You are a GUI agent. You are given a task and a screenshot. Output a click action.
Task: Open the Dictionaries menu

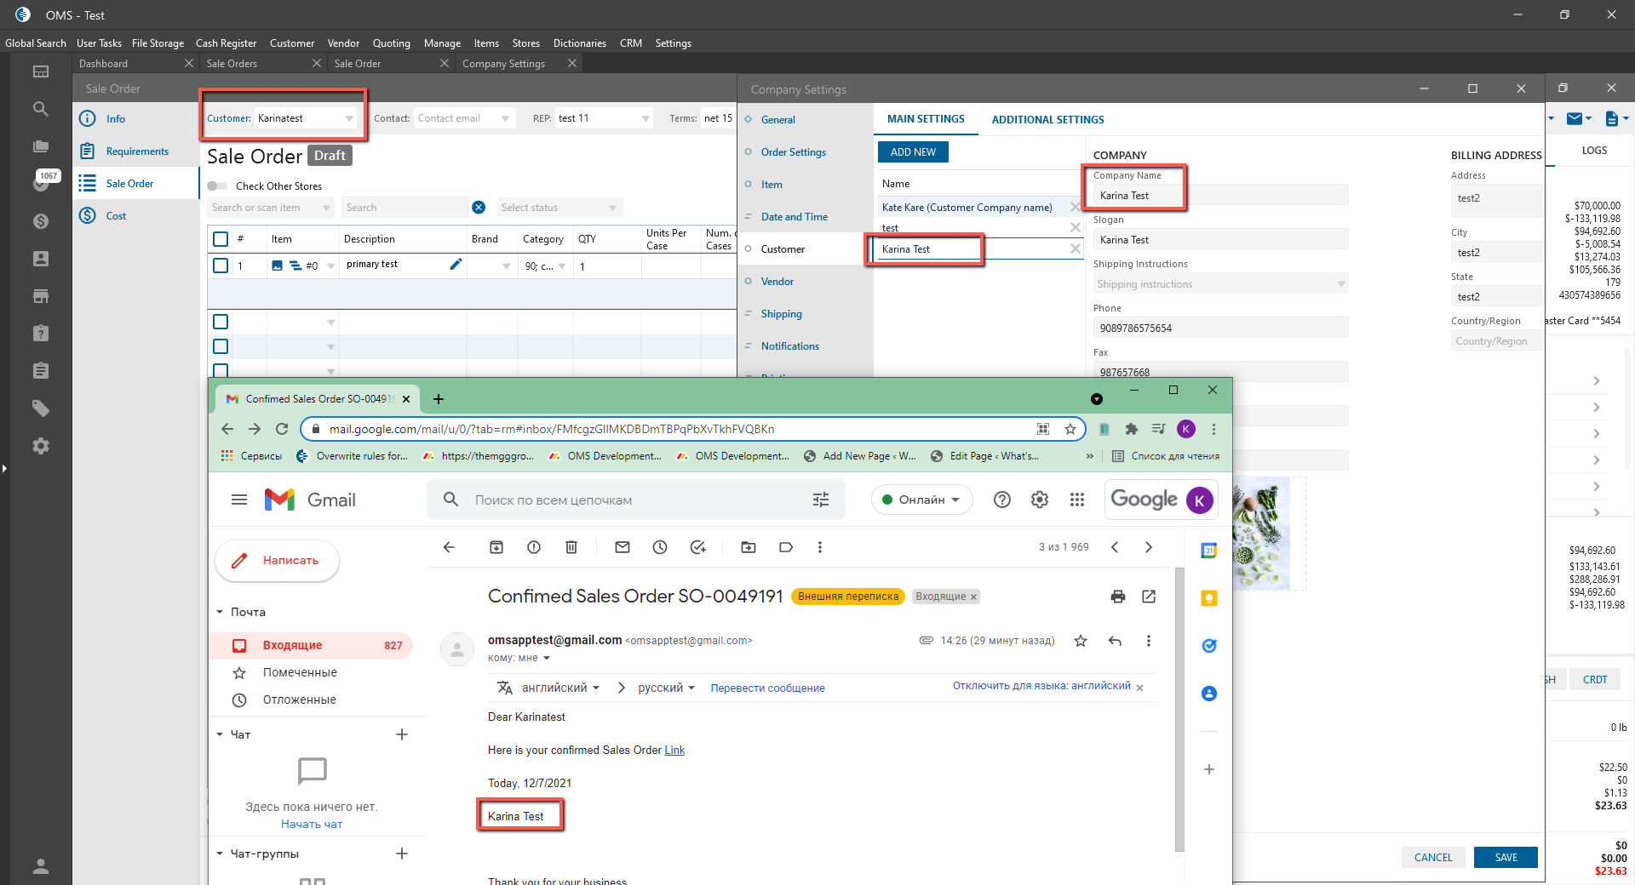[x=580, y=43]
